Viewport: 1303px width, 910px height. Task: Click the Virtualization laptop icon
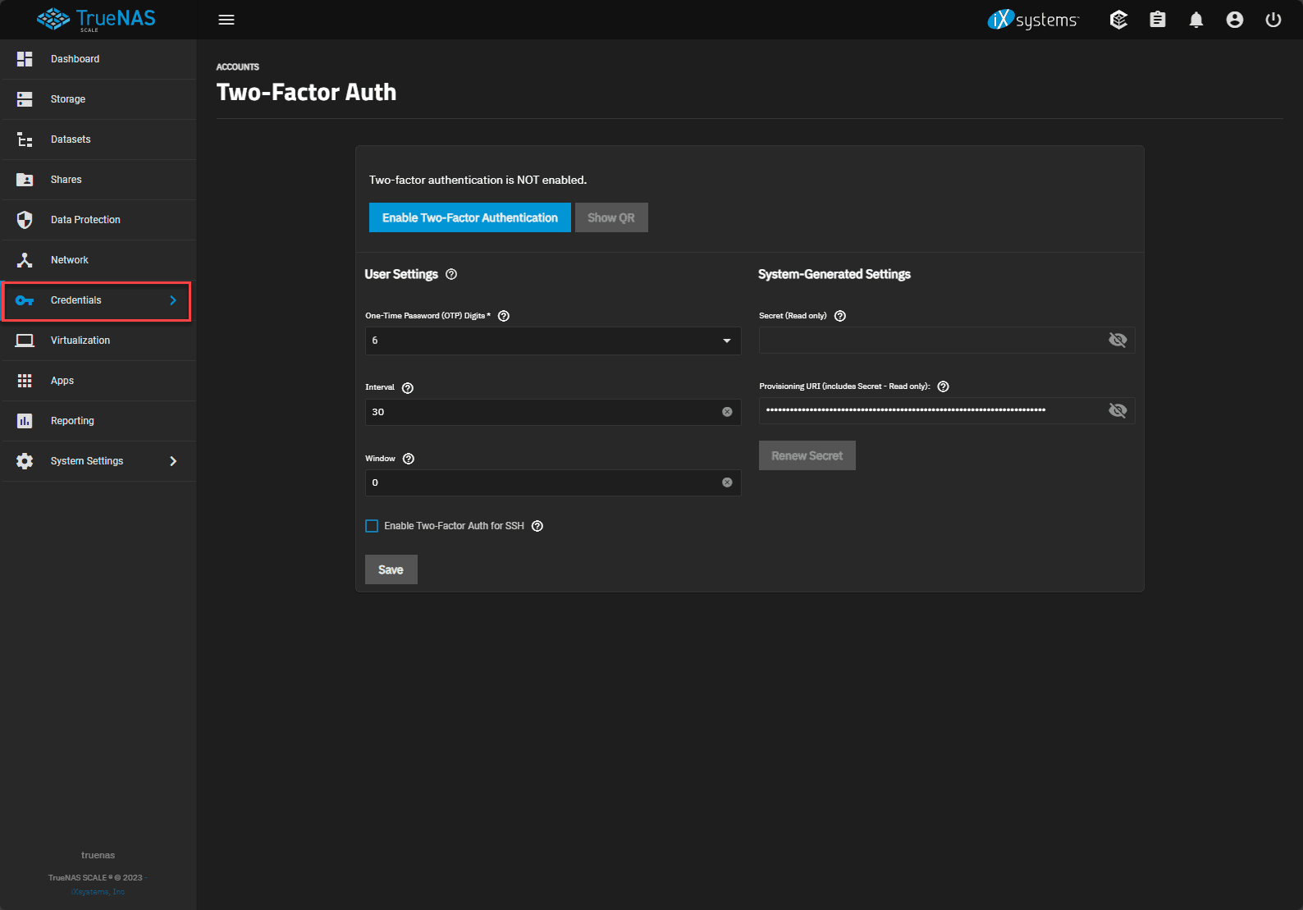(x=25, y=341)
